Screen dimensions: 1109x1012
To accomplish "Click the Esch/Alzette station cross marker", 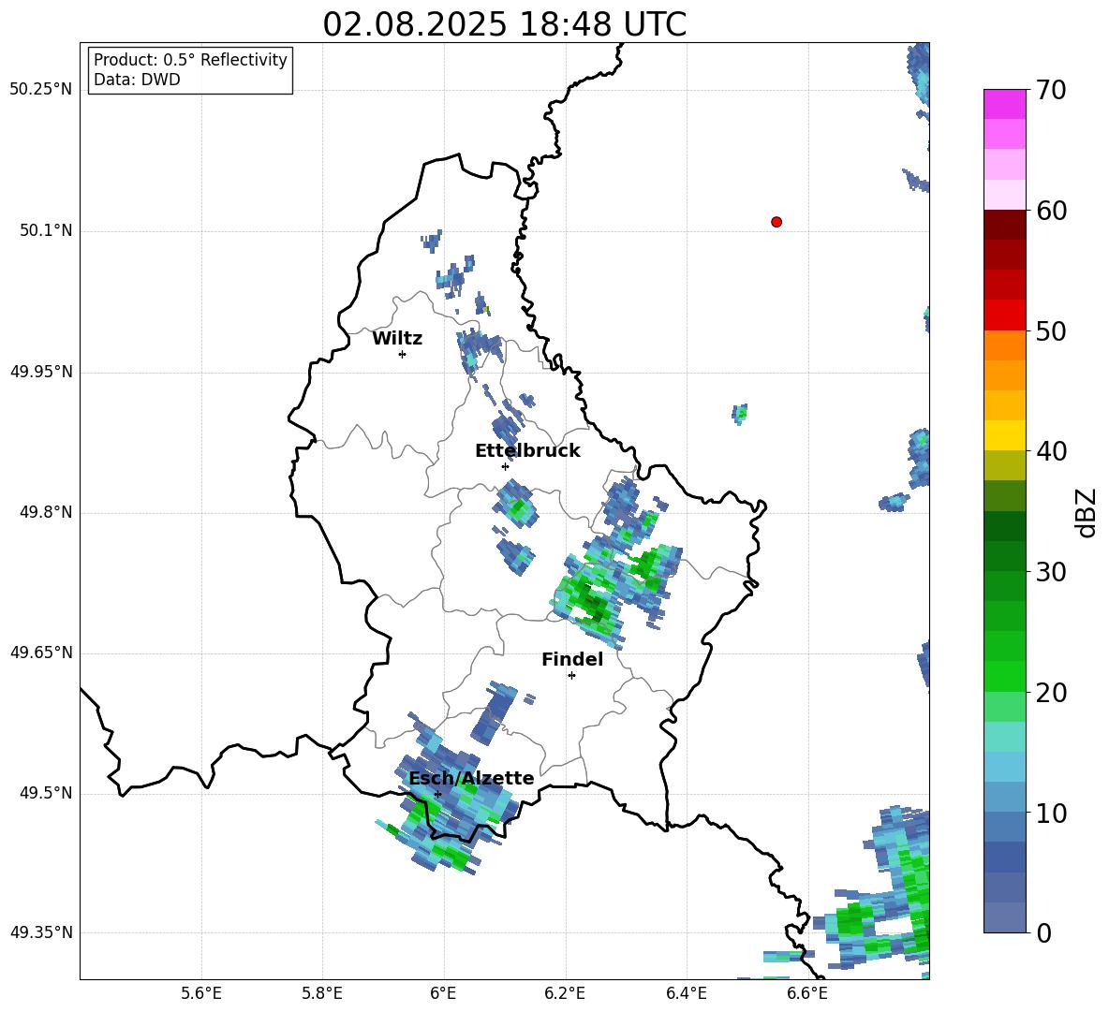I will (437, 794).
